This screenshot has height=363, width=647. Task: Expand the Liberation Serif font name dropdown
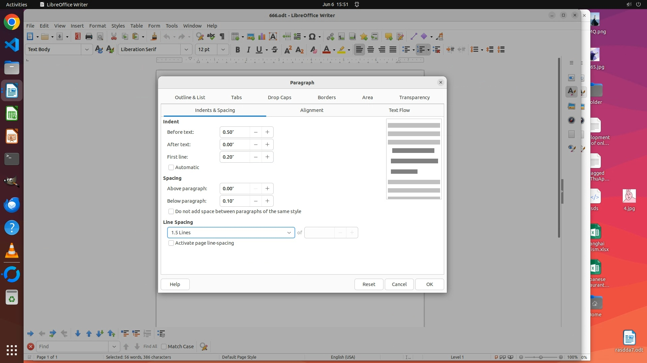click(x=186, y=49)
